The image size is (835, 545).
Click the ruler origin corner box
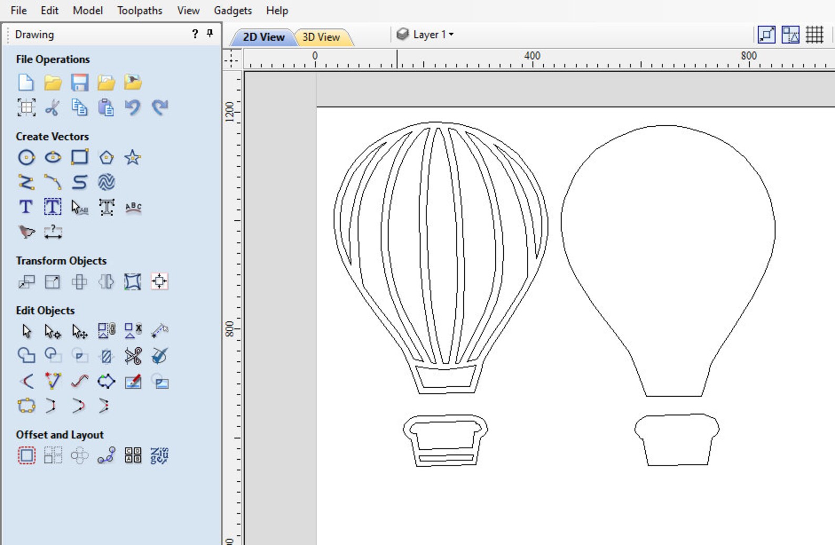pyautogui.click(x=232, y=59)
